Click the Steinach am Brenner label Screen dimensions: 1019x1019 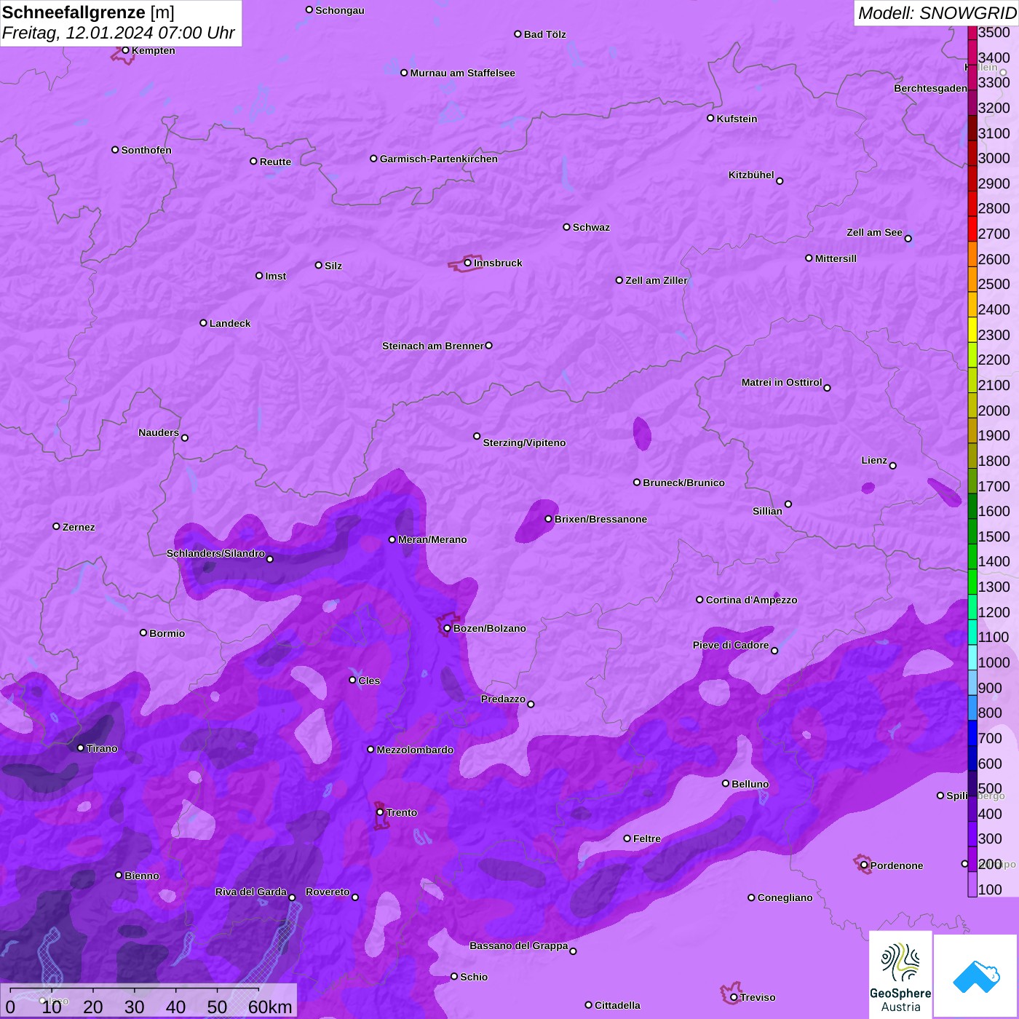(433, 346)
